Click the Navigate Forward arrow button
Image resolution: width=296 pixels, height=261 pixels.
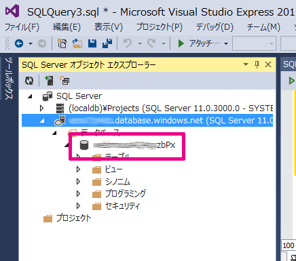(42, 43)
